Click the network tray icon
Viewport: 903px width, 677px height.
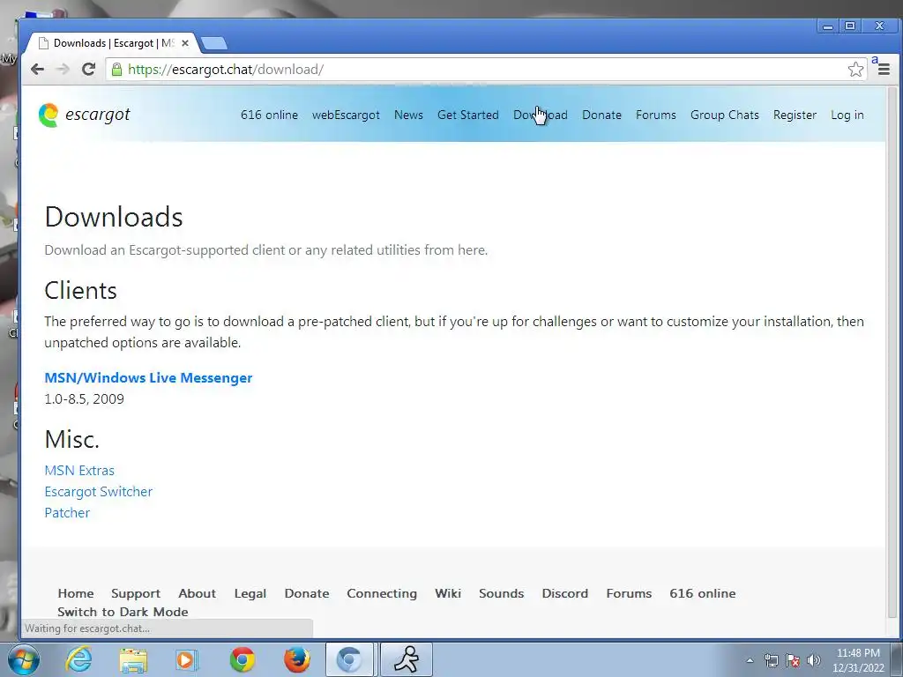(771, 660)
